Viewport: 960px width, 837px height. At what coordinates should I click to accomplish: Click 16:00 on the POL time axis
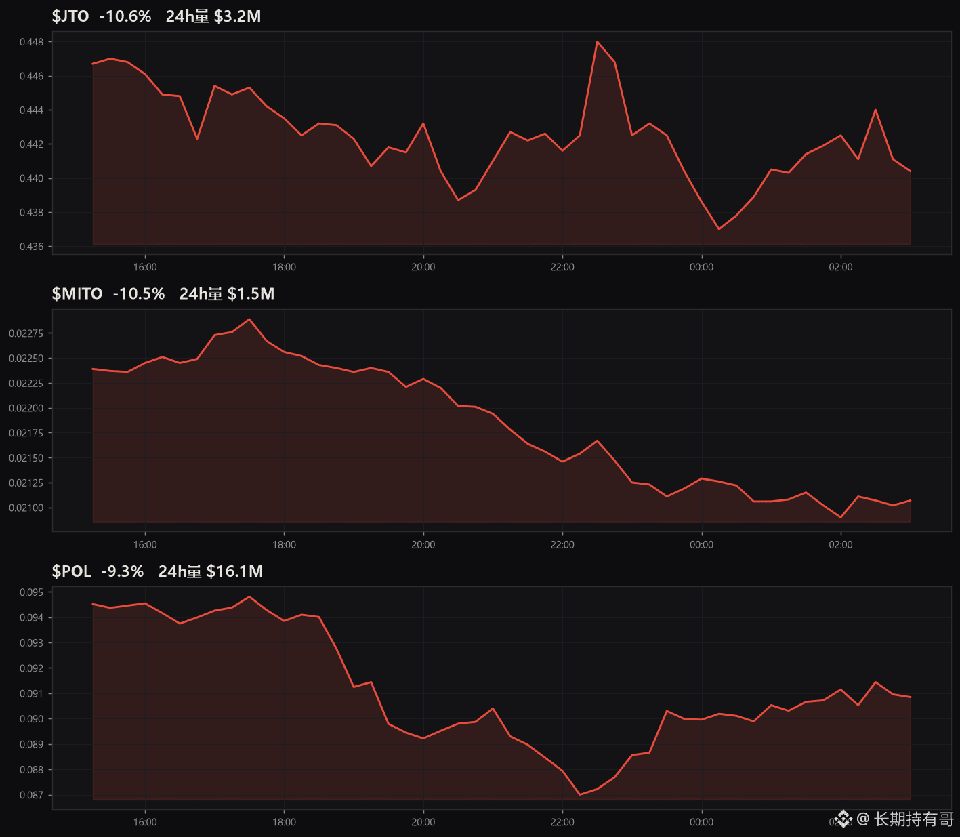[x=145, y=822]
